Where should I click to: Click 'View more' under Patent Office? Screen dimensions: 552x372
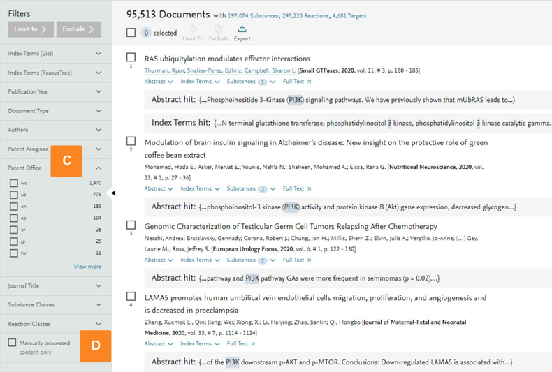click(x=87, y=267)
